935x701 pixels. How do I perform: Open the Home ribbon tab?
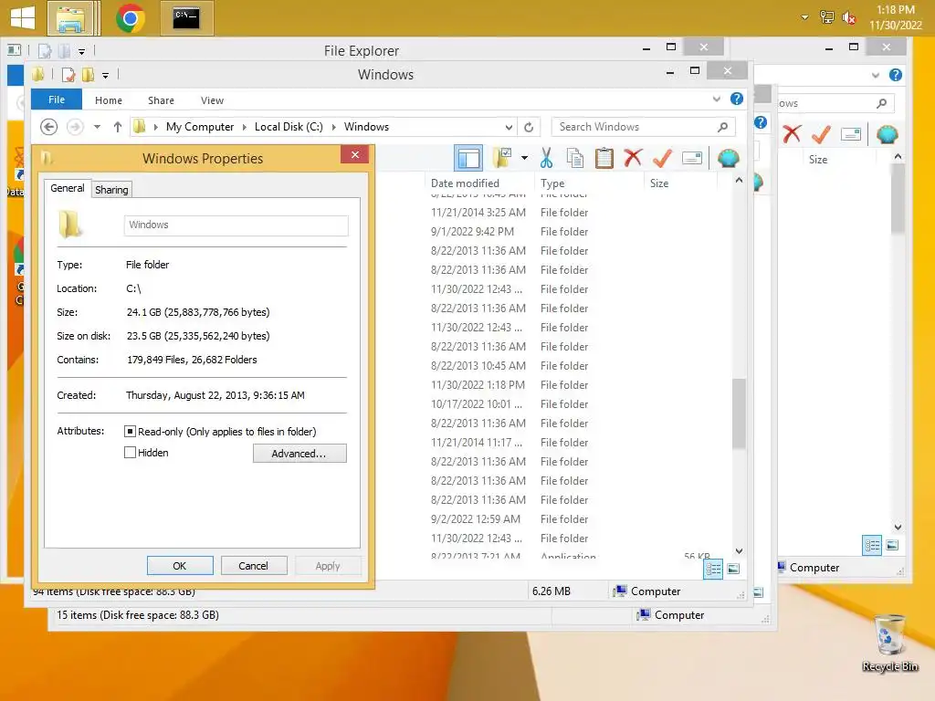[109, 100]
